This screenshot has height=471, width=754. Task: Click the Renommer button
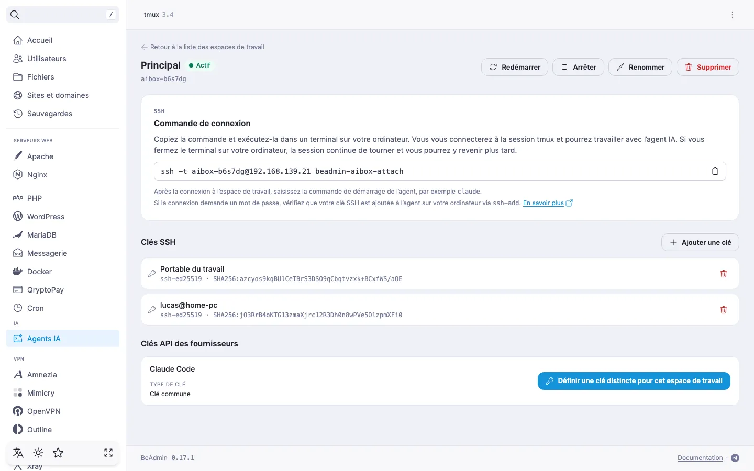(x=640, y=67)
